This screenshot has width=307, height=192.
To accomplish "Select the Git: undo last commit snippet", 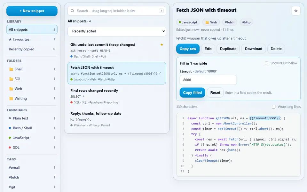I will click(117, 50).
